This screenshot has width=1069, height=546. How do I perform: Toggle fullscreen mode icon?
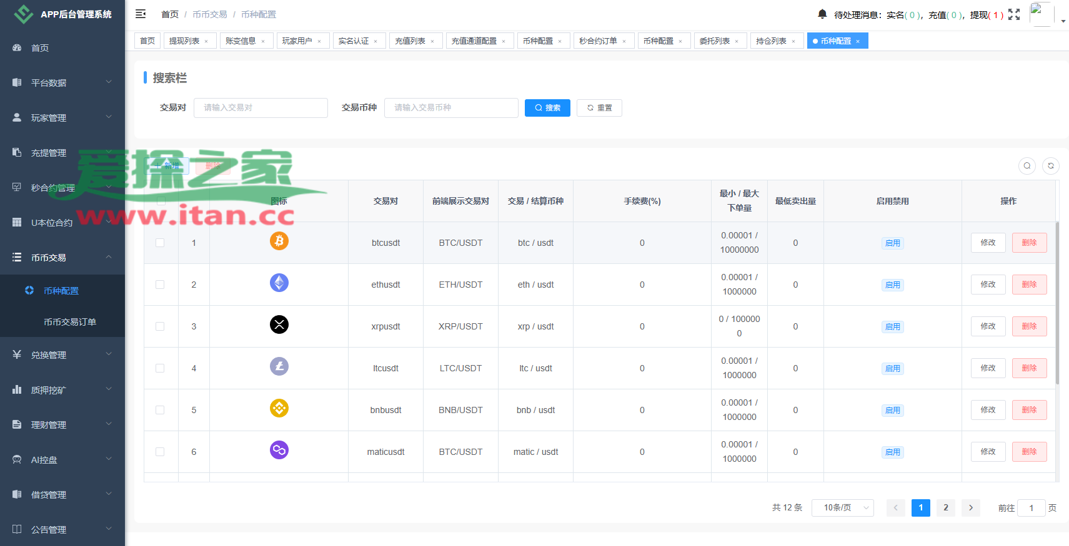[1014, 14]
